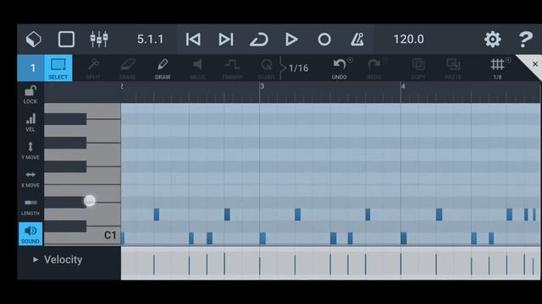Image resolution: width=542 pixels, height=304 pixels.
Task: Close the editor with X corner
Action: pyautogui.click(x=535, y=64)
